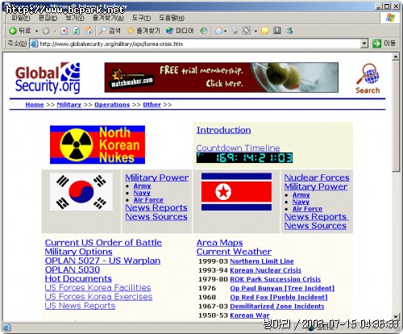Expand the Edit icon dropdown arrow
403x334 pixels.
click(x=256, y=31)
